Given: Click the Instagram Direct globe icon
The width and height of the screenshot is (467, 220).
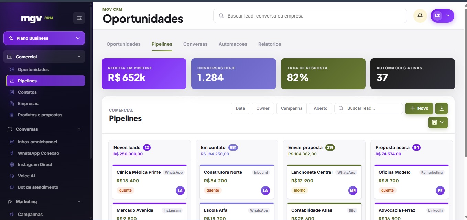Looking at the screenshot, I should point(12,164).
